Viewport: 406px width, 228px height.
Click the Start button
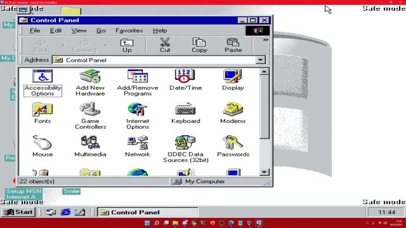[18, 212]
